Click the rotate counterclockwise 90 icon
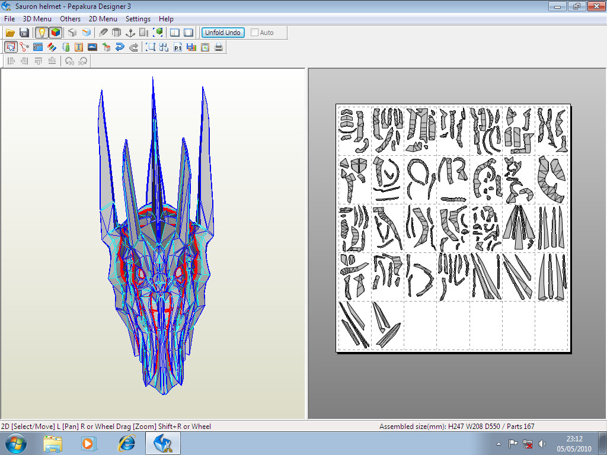The height and width of the screenshot is (455, 607). 69,61
